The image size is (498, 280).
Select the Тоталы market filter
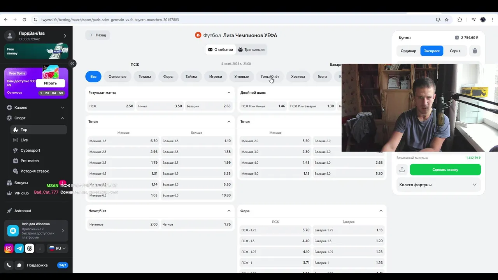[x=145, y=77]
